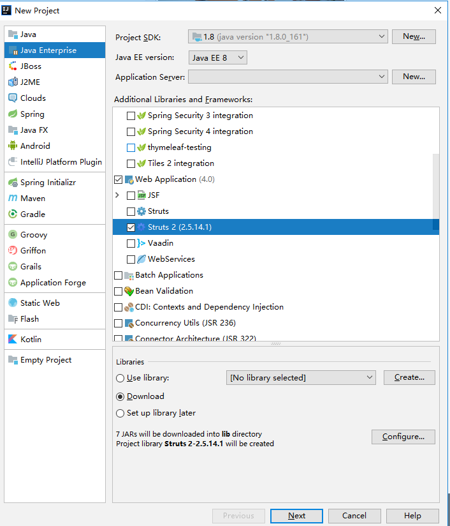Click the Grails icon
The width and height of the screenshot is (450, 526).
13,267
